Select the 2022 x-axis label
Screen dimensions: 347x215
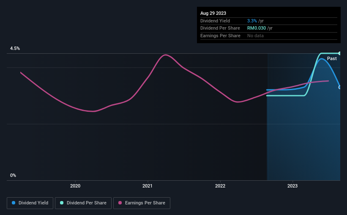click(x=220, y=186)
